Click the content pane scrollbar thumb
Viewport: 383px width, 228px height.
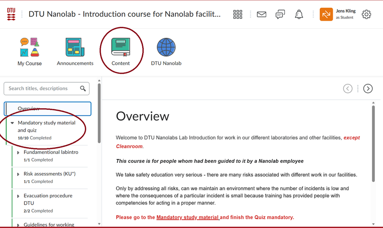[x=373, y=143]
